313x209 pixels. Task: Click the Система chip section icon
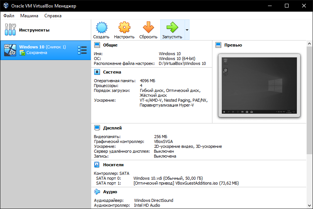97,72
